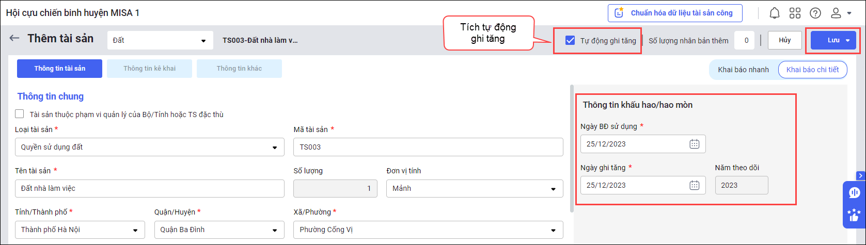Open the notification bell
This screenshot has width=866, height=245.
(774, 13)
